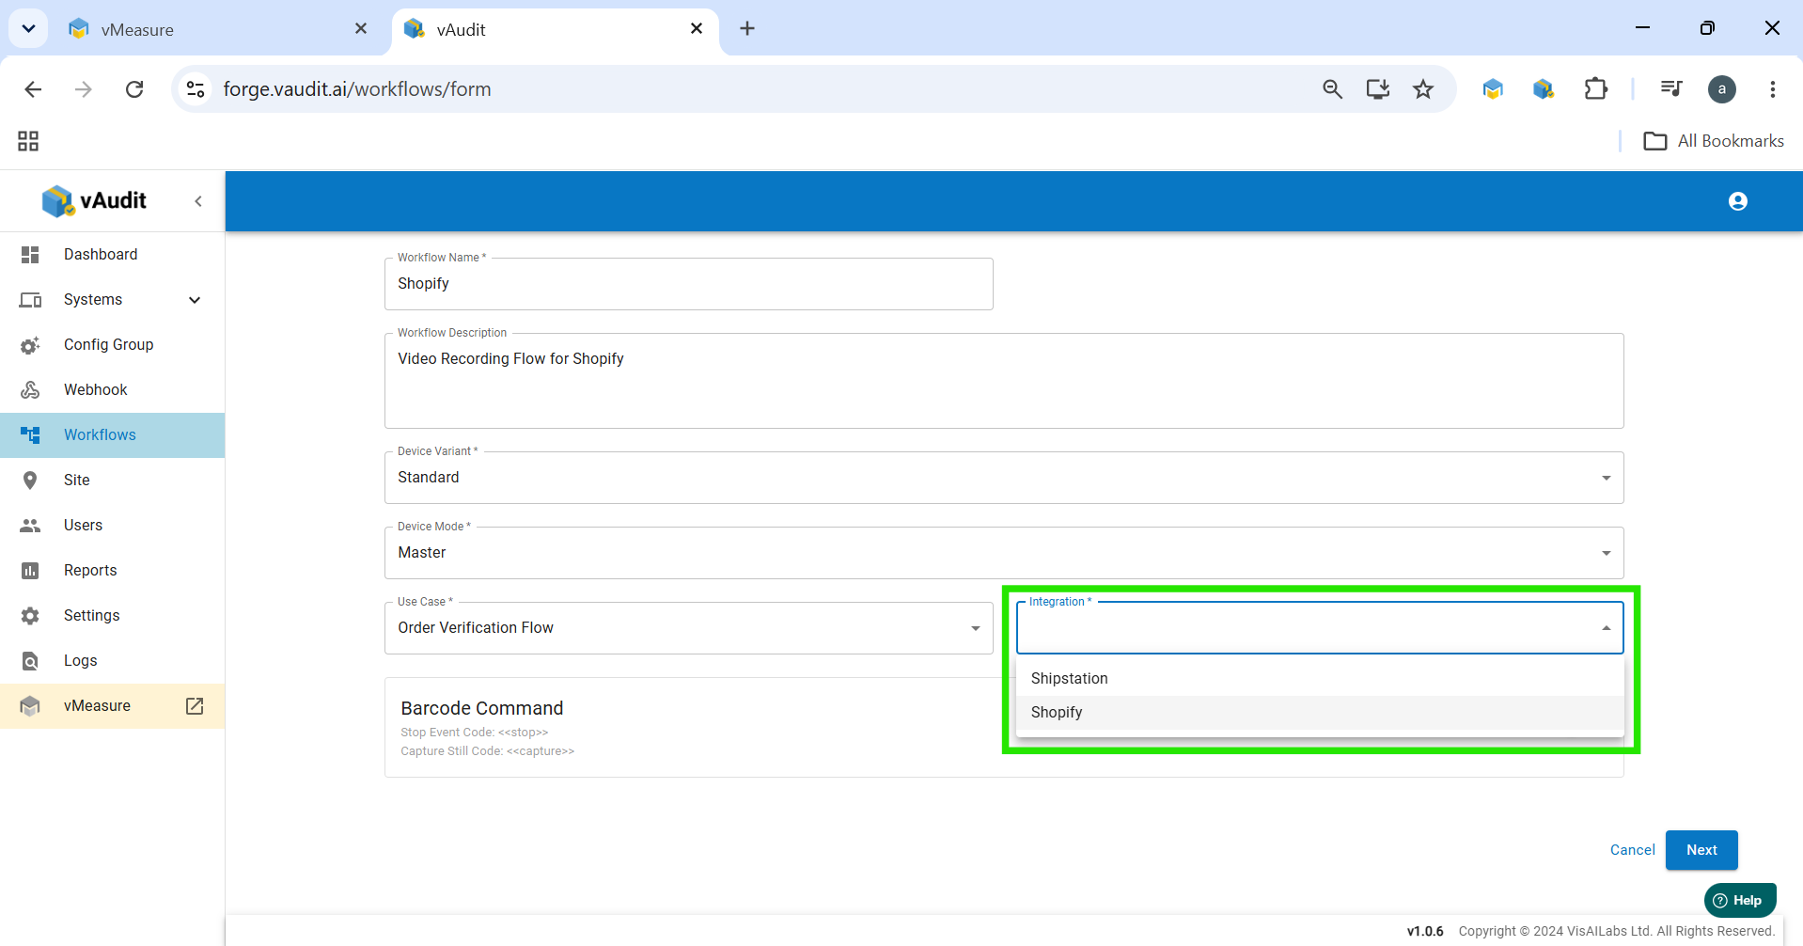
Task: View site information icon in address bar
Action: [x=196, y=89]
